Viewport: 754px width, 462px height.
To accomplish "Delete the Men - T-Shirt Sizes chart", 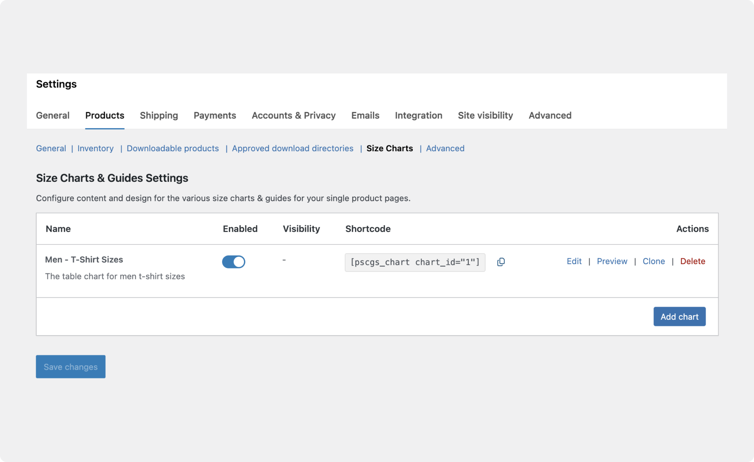I will coord(693,261).
